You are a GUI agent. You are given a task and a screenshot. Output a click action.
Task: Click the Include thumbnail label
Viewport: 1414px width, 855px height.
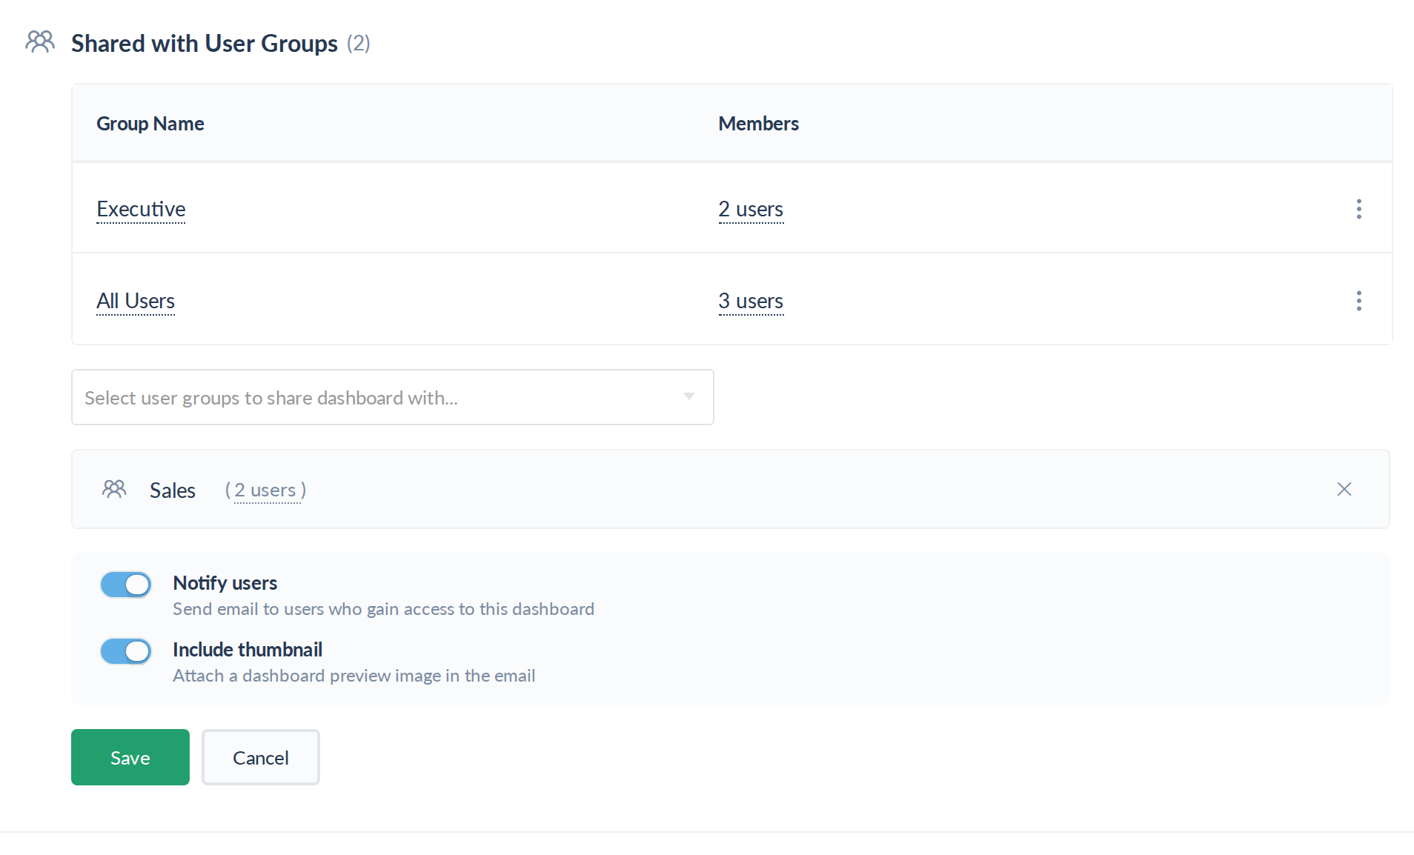click(248, 650)
